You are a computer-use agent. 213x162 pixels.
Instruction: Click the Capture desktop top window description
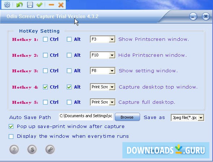click(x=158, y=87)
